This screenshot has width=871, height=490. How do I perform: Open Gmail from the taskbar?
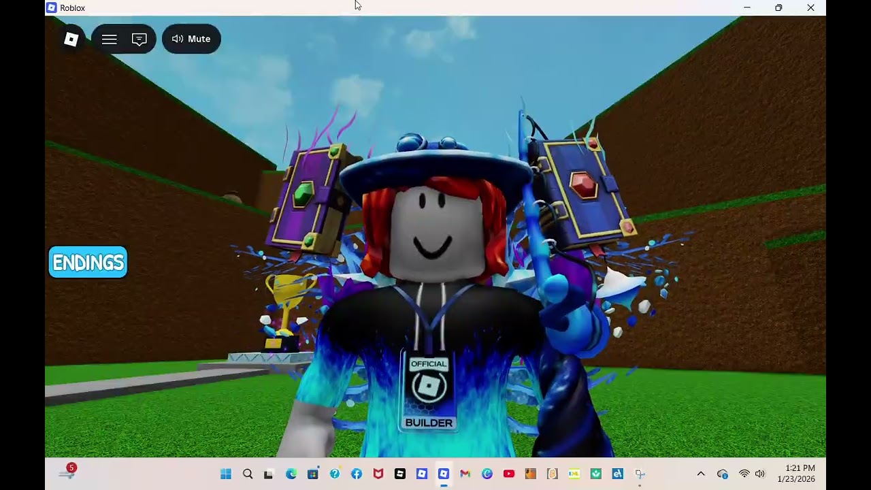click(465, 474)
